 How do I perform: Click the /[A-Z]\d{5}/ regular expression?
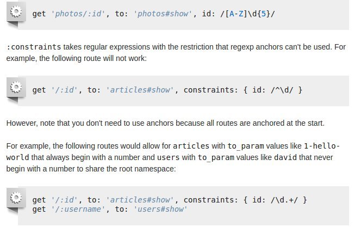coord(248,14)
